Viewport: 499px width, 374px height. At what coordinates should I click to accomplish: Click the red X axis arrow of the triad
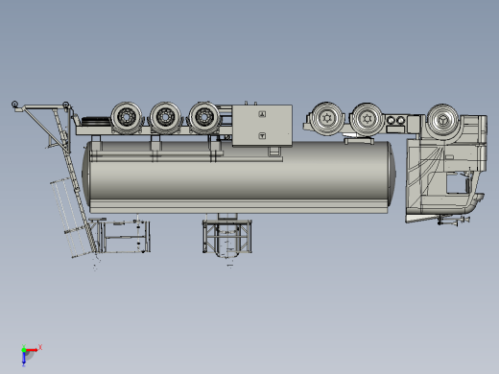[32, 350]
